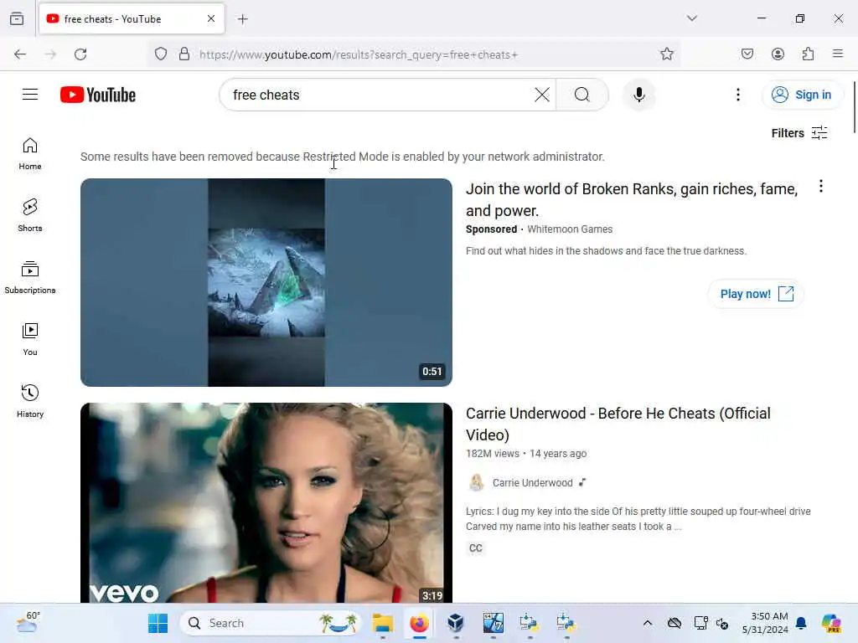Open the weather widget showing 60°
The height and width of the screenshot is (643, 858).
pyautogui.click(x=28, y=622)
